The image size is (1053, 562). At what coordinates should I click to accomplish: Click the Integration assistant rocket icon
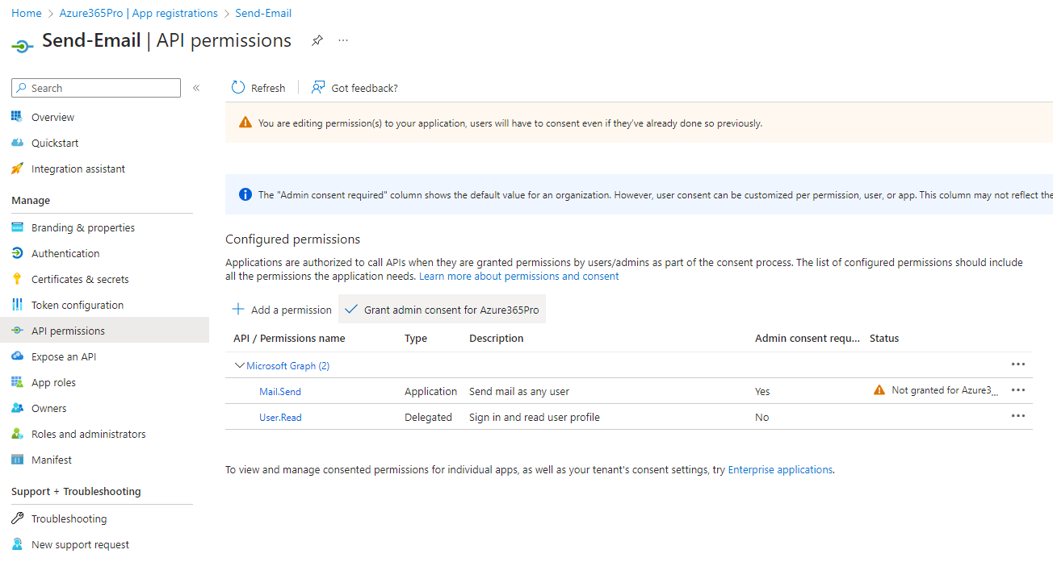pyautogui.click(x=17, y=169)
